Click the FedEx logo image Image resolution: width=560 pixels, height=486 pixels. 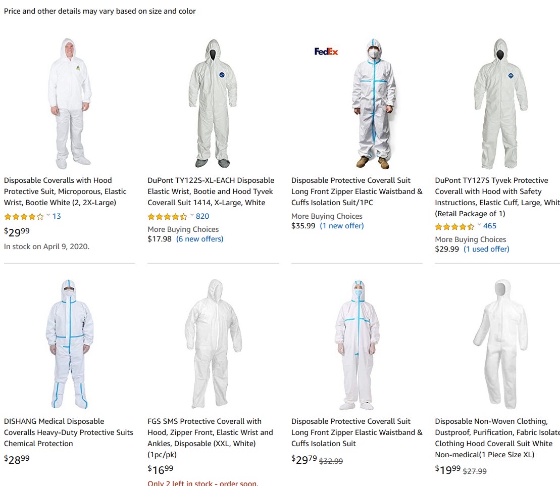pyautogui.click(x=326, y=52)
